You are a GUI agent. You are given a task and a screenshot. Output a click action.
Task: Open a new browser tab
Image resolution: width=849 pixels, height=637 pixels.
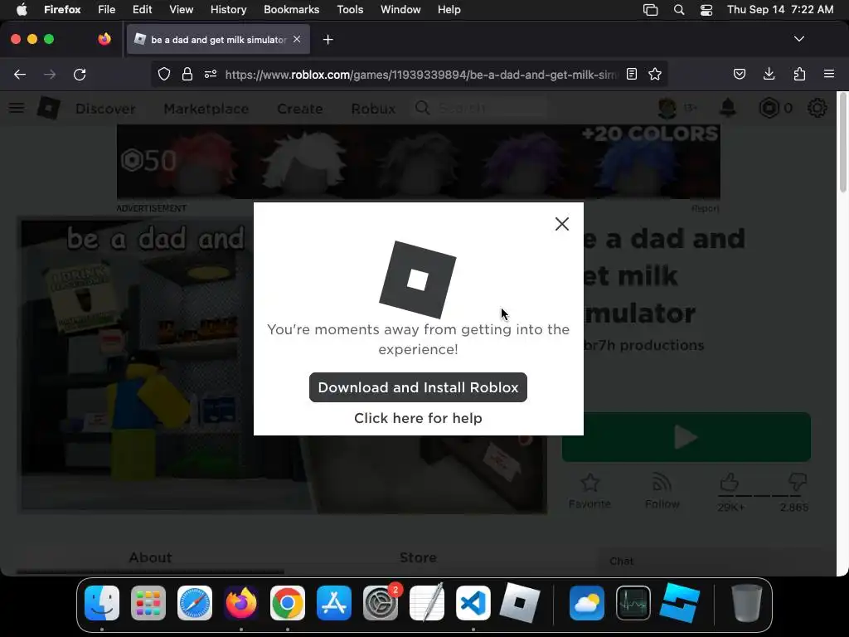pyautogui.click(x=327, y=40)
